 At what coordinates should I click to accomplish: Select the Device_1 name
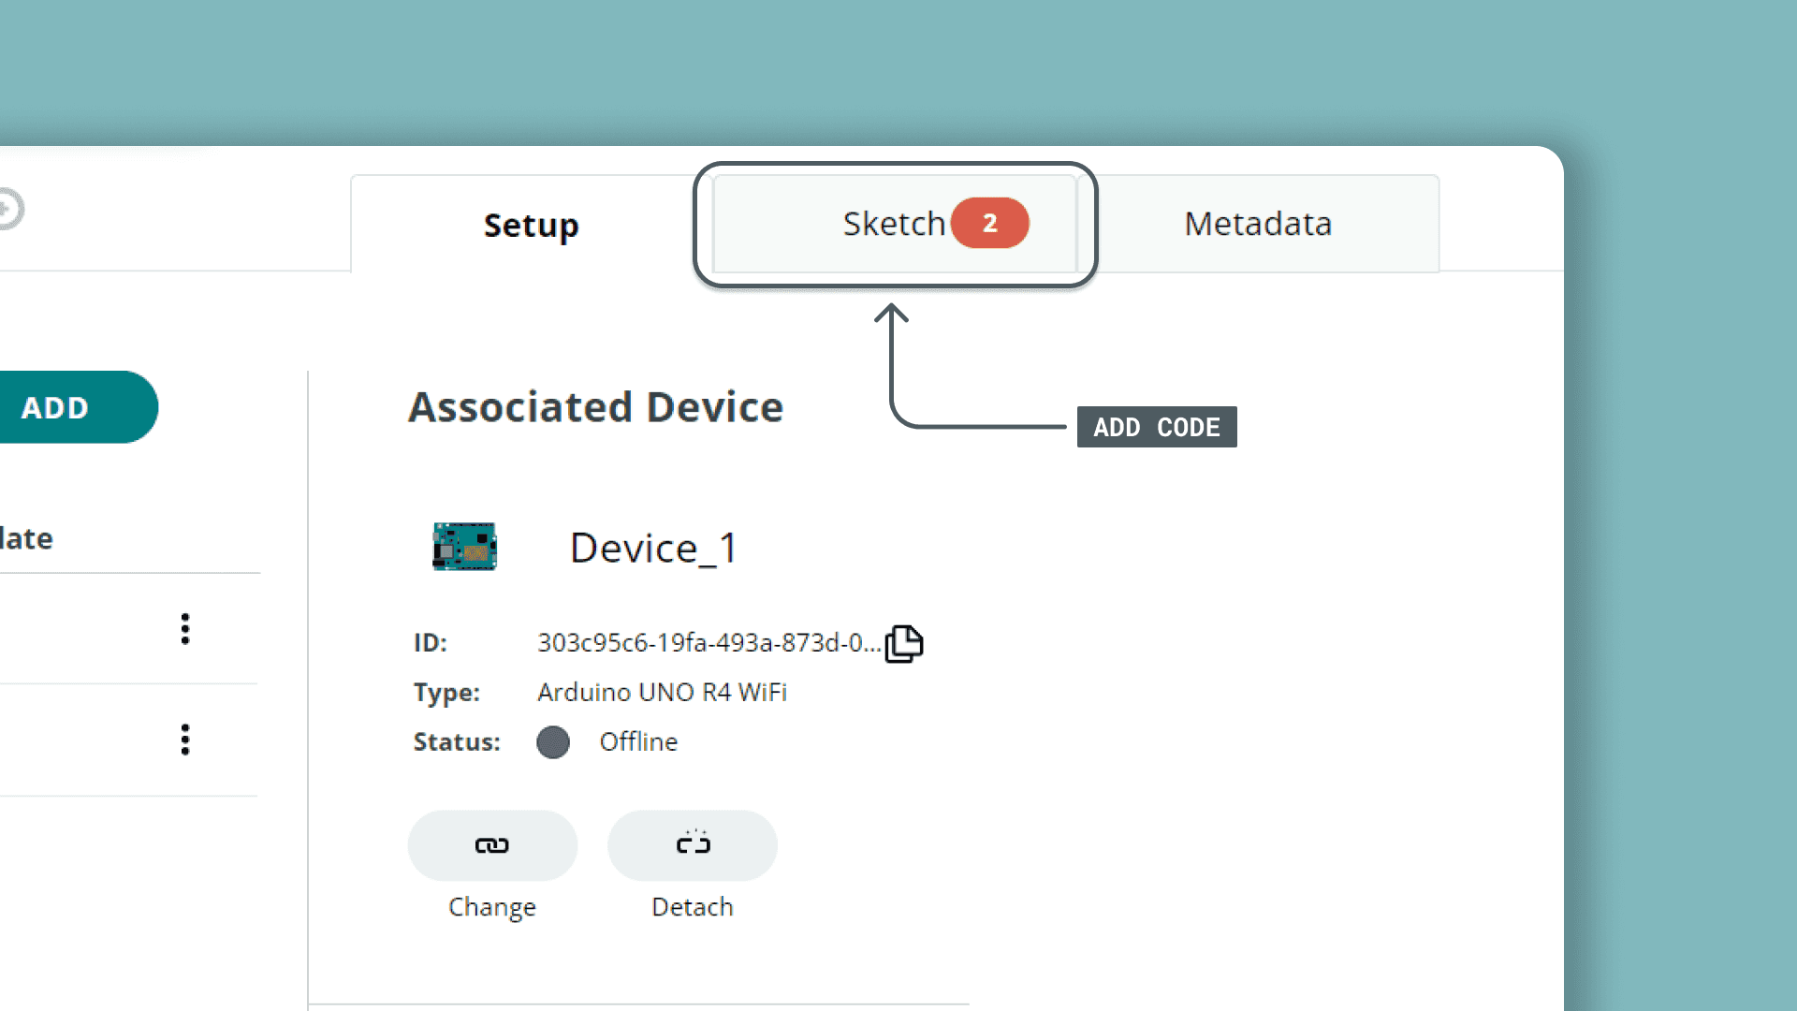click(x=653, y=548)
